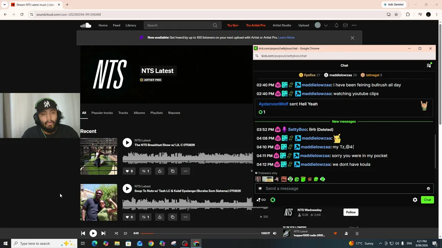
Task: Like the Soup To Nuts track
Action: (x=129, y=217)
